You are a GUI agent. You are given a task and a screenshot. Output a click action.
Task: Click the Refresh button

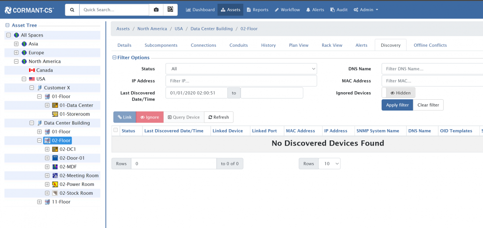pos(219,118)
